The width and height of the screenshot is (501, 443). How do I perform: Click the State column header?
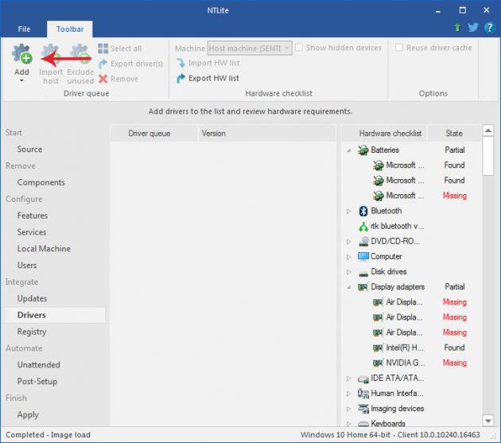coord(454,134)
